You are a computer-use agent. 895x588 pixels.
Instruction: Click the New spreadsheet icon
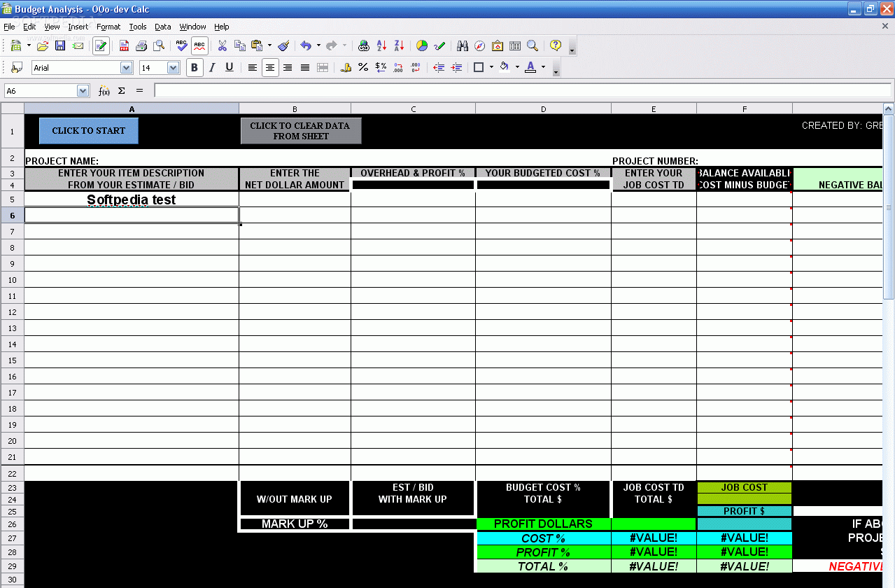pos(16,45)
